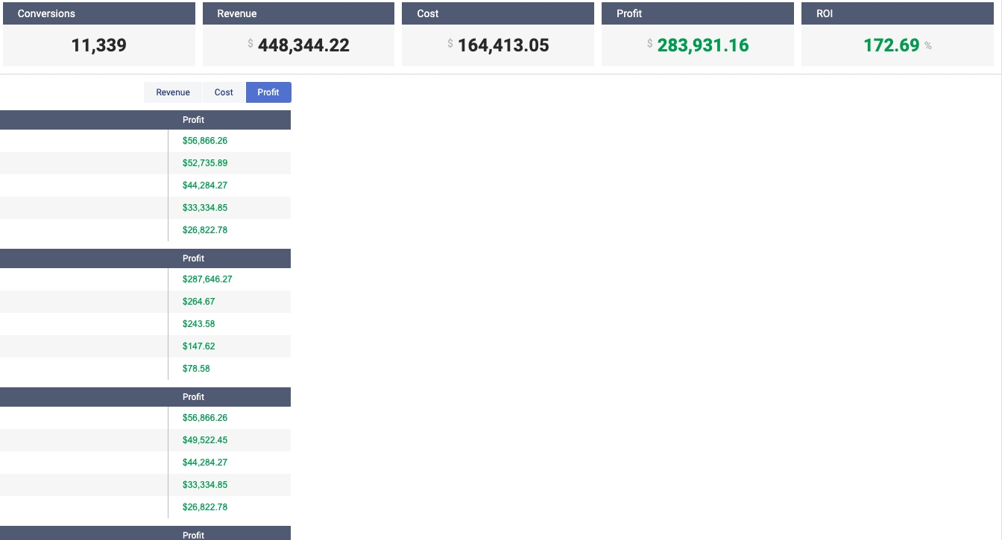Select the $49,522.45 profit row
This screenshot has height=540, width=1002.
205,440
